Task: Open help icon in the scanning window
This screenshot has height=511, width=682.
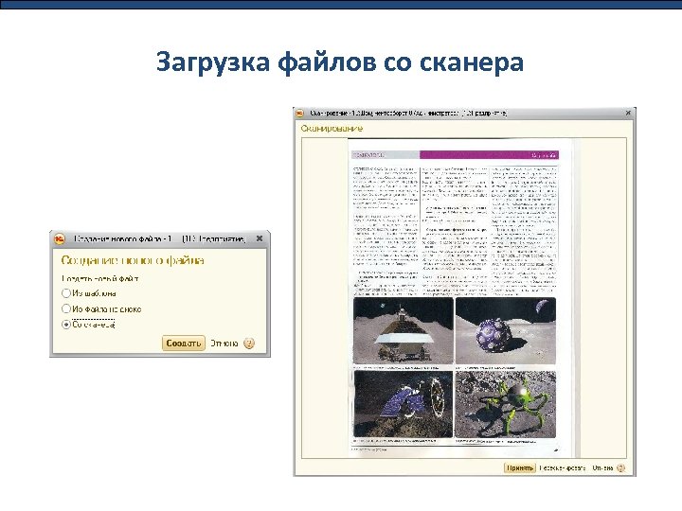Action: [x=621, y=468]
